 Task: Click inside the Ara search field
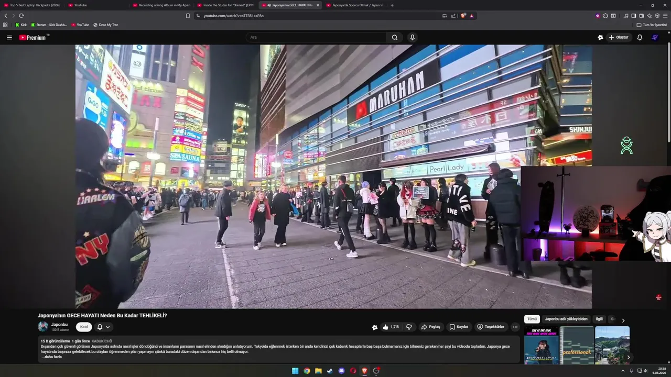[x=317, y=37]
